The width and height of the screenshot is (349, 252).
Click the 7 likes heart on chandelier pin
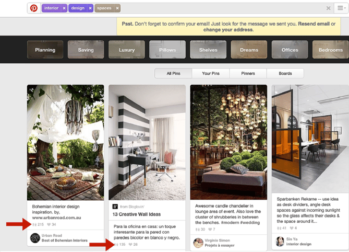point(210,229)
